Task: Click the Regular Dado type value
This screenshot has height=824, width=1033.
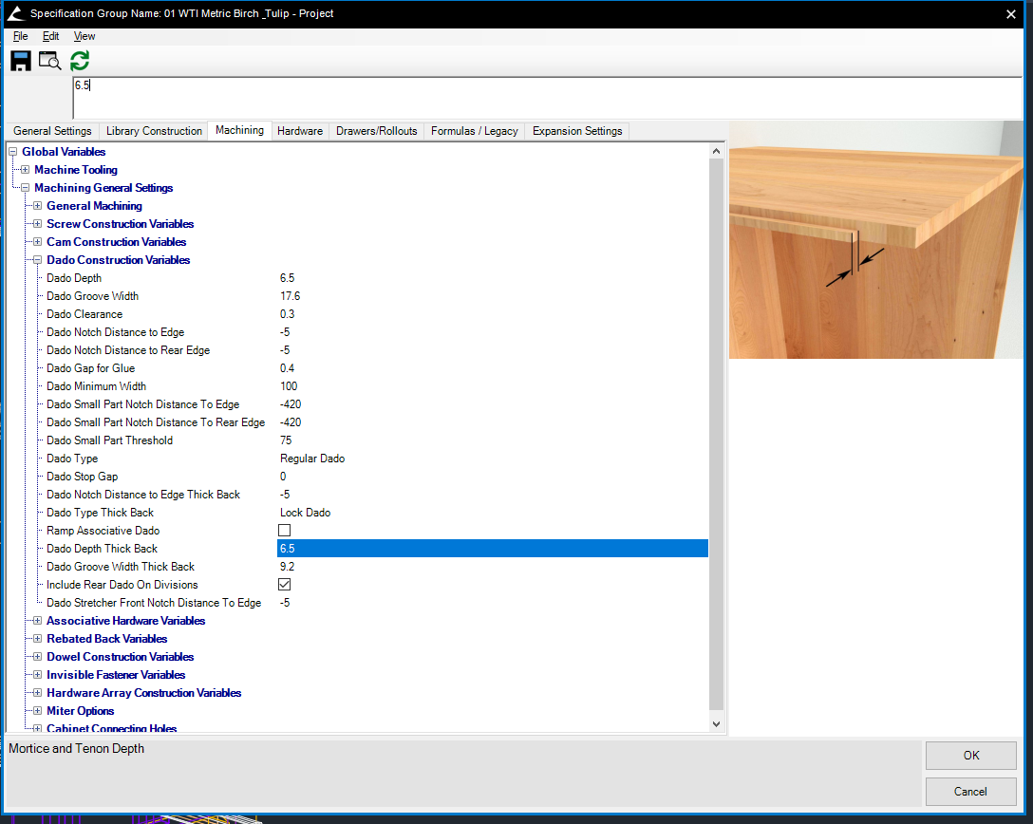Action: click(312, 459)
